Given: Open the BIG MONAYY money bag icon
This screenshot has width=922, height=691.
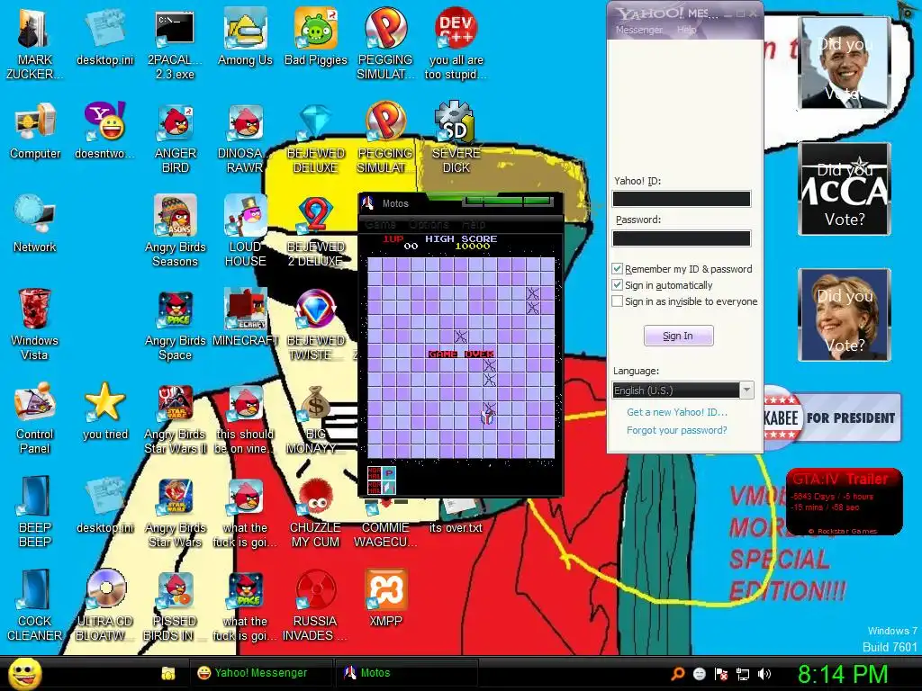Looking at the screenshot, I should [316, 418].
